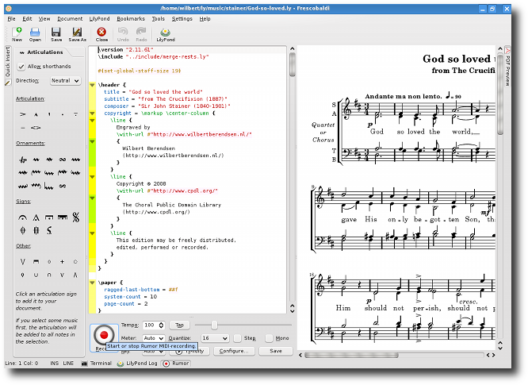
Task: Click the Save As toolbar icon
Action: 78,34
